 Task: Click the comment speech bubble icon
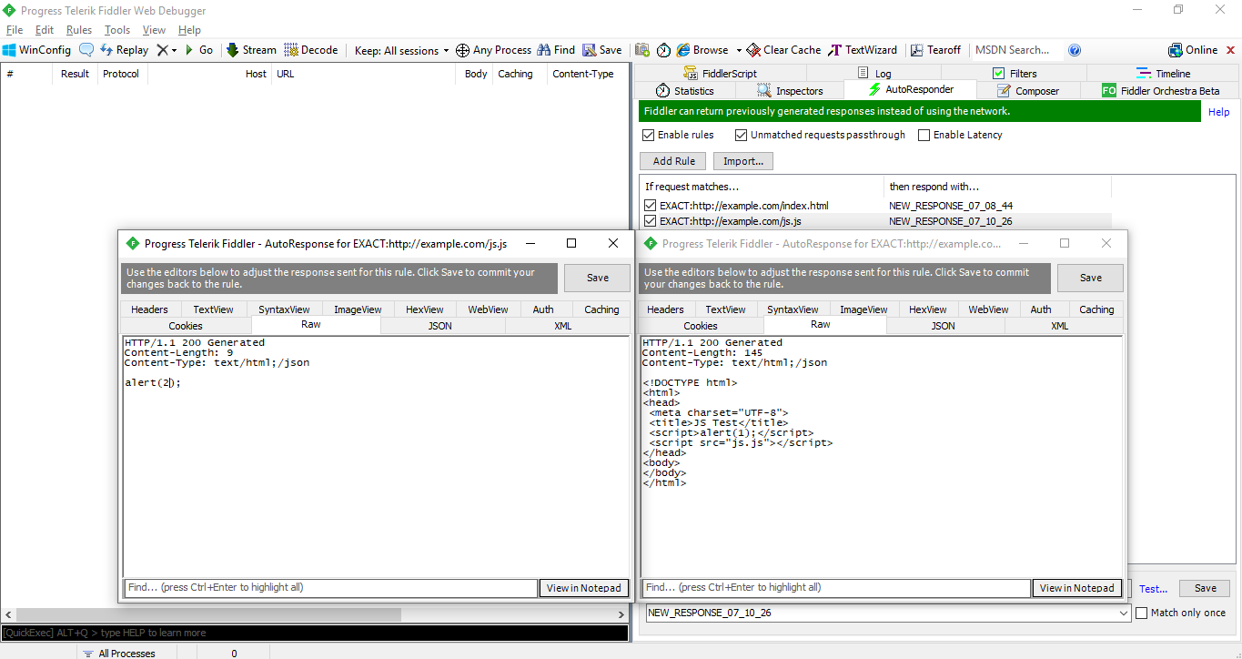point(86,50)
